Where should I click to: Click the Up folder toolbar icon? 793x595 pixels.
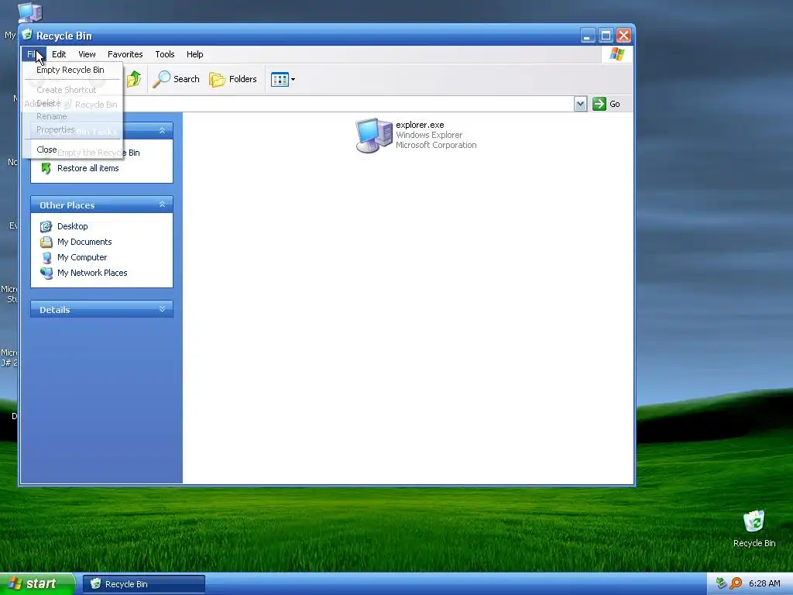pyautogui.click(x=134, y=79)
